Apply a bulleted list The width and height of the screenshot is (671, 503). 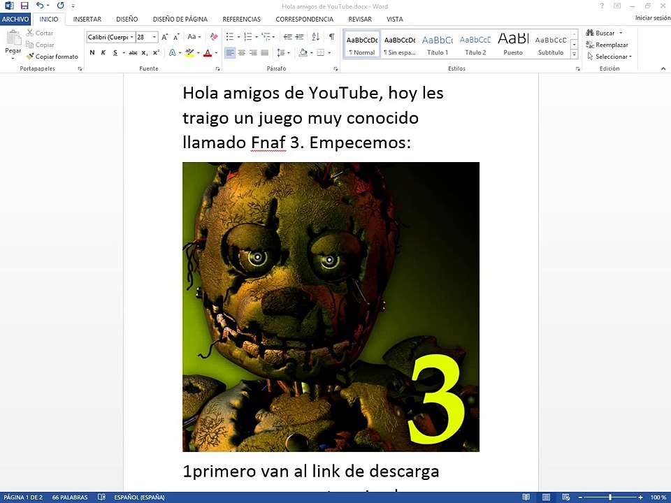(x=230, y=37)
